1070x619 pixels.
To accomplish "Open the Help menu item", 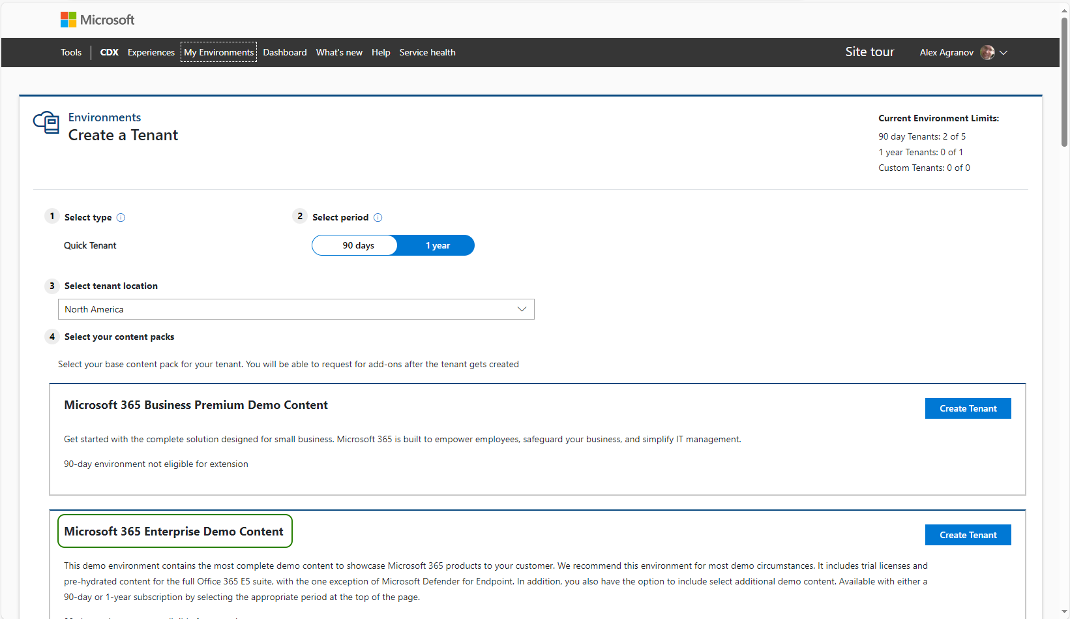I will 381,52.
